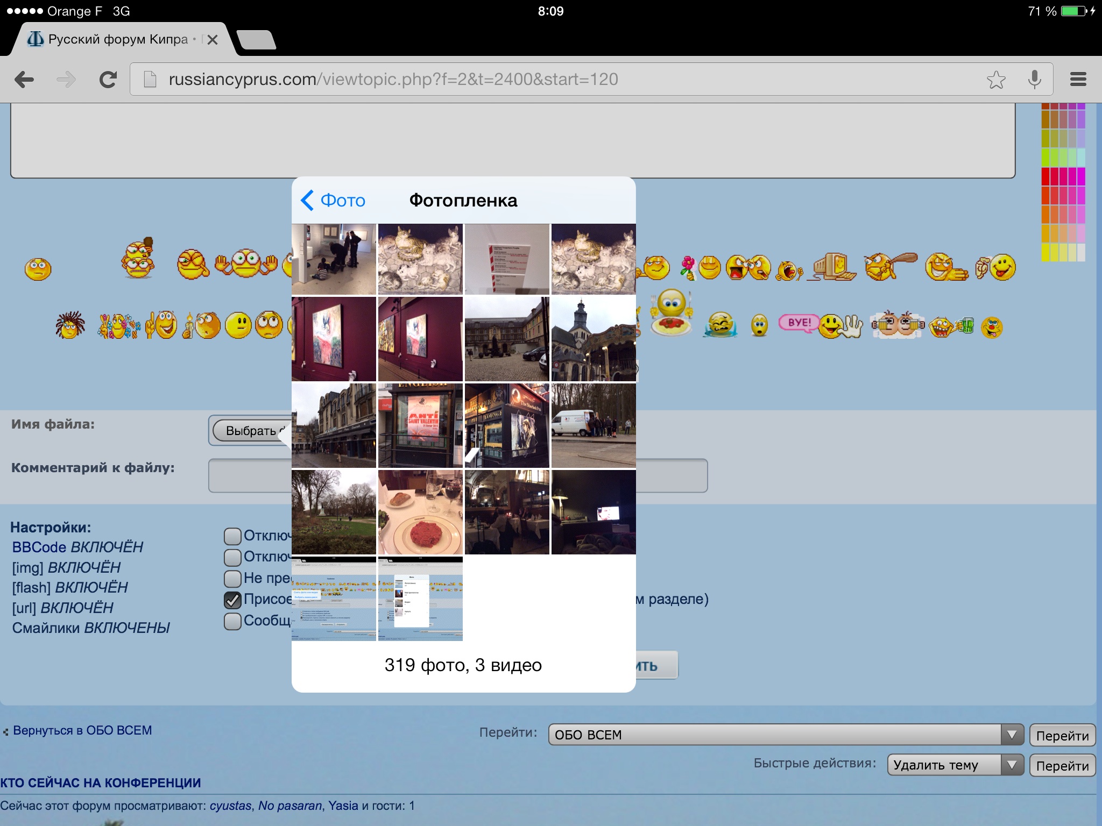
Task: Toggle the first Отключить checkbox
Action: [x=232, y=536]
